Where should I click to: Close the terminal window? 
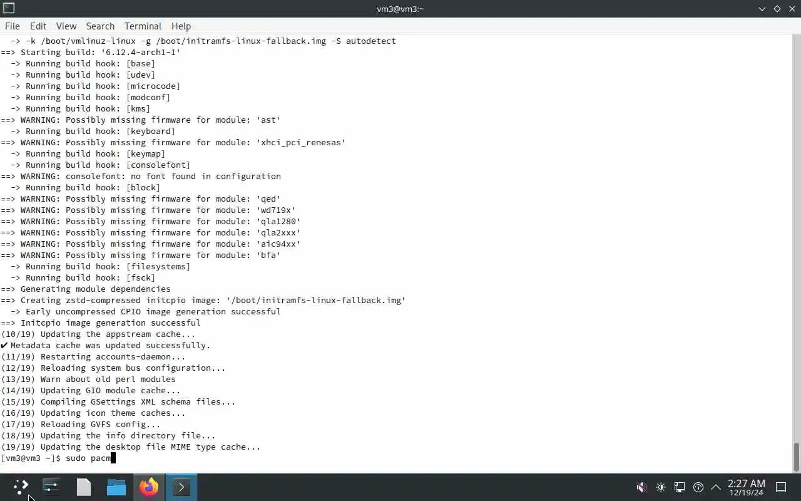pyautogui.click(x=792, y=8)
